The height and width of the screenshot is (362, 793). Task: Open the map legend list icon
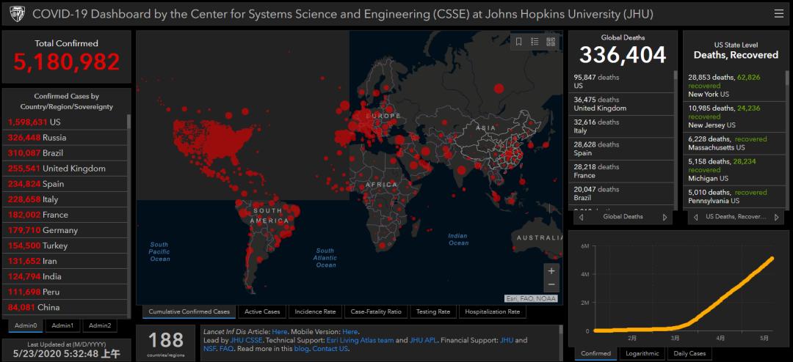535,42
